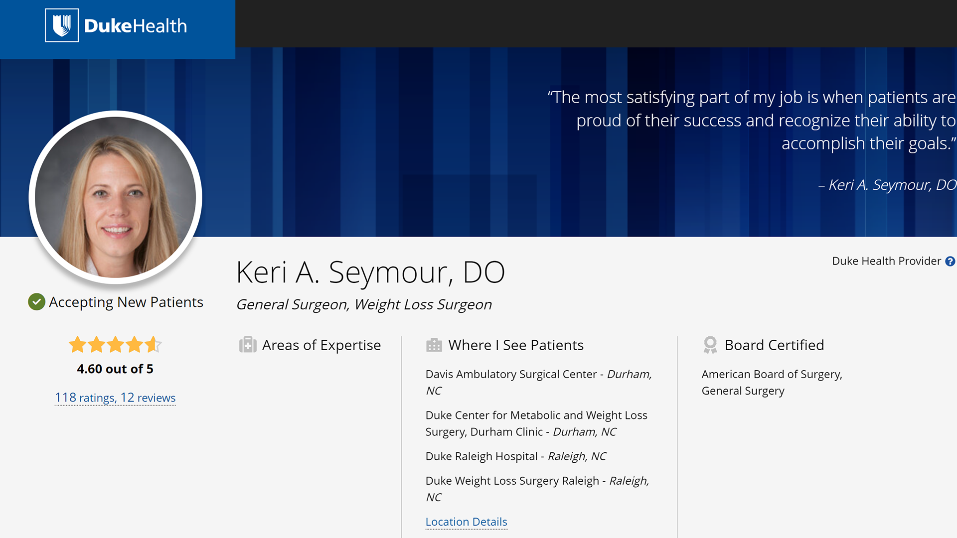Click the '4.60 out of 5' rating text

click(x=115, y=369)
